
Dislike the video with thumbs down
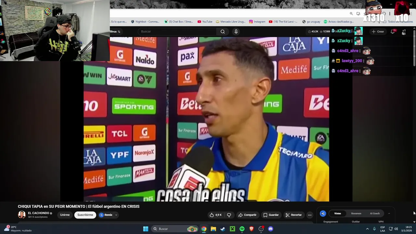(x=229, y=215)
